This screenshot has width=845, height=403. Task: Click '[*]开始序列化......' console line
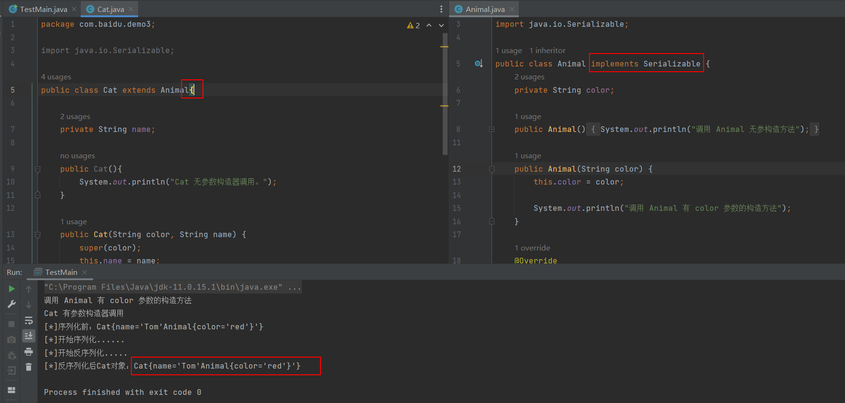pos(84,339)
